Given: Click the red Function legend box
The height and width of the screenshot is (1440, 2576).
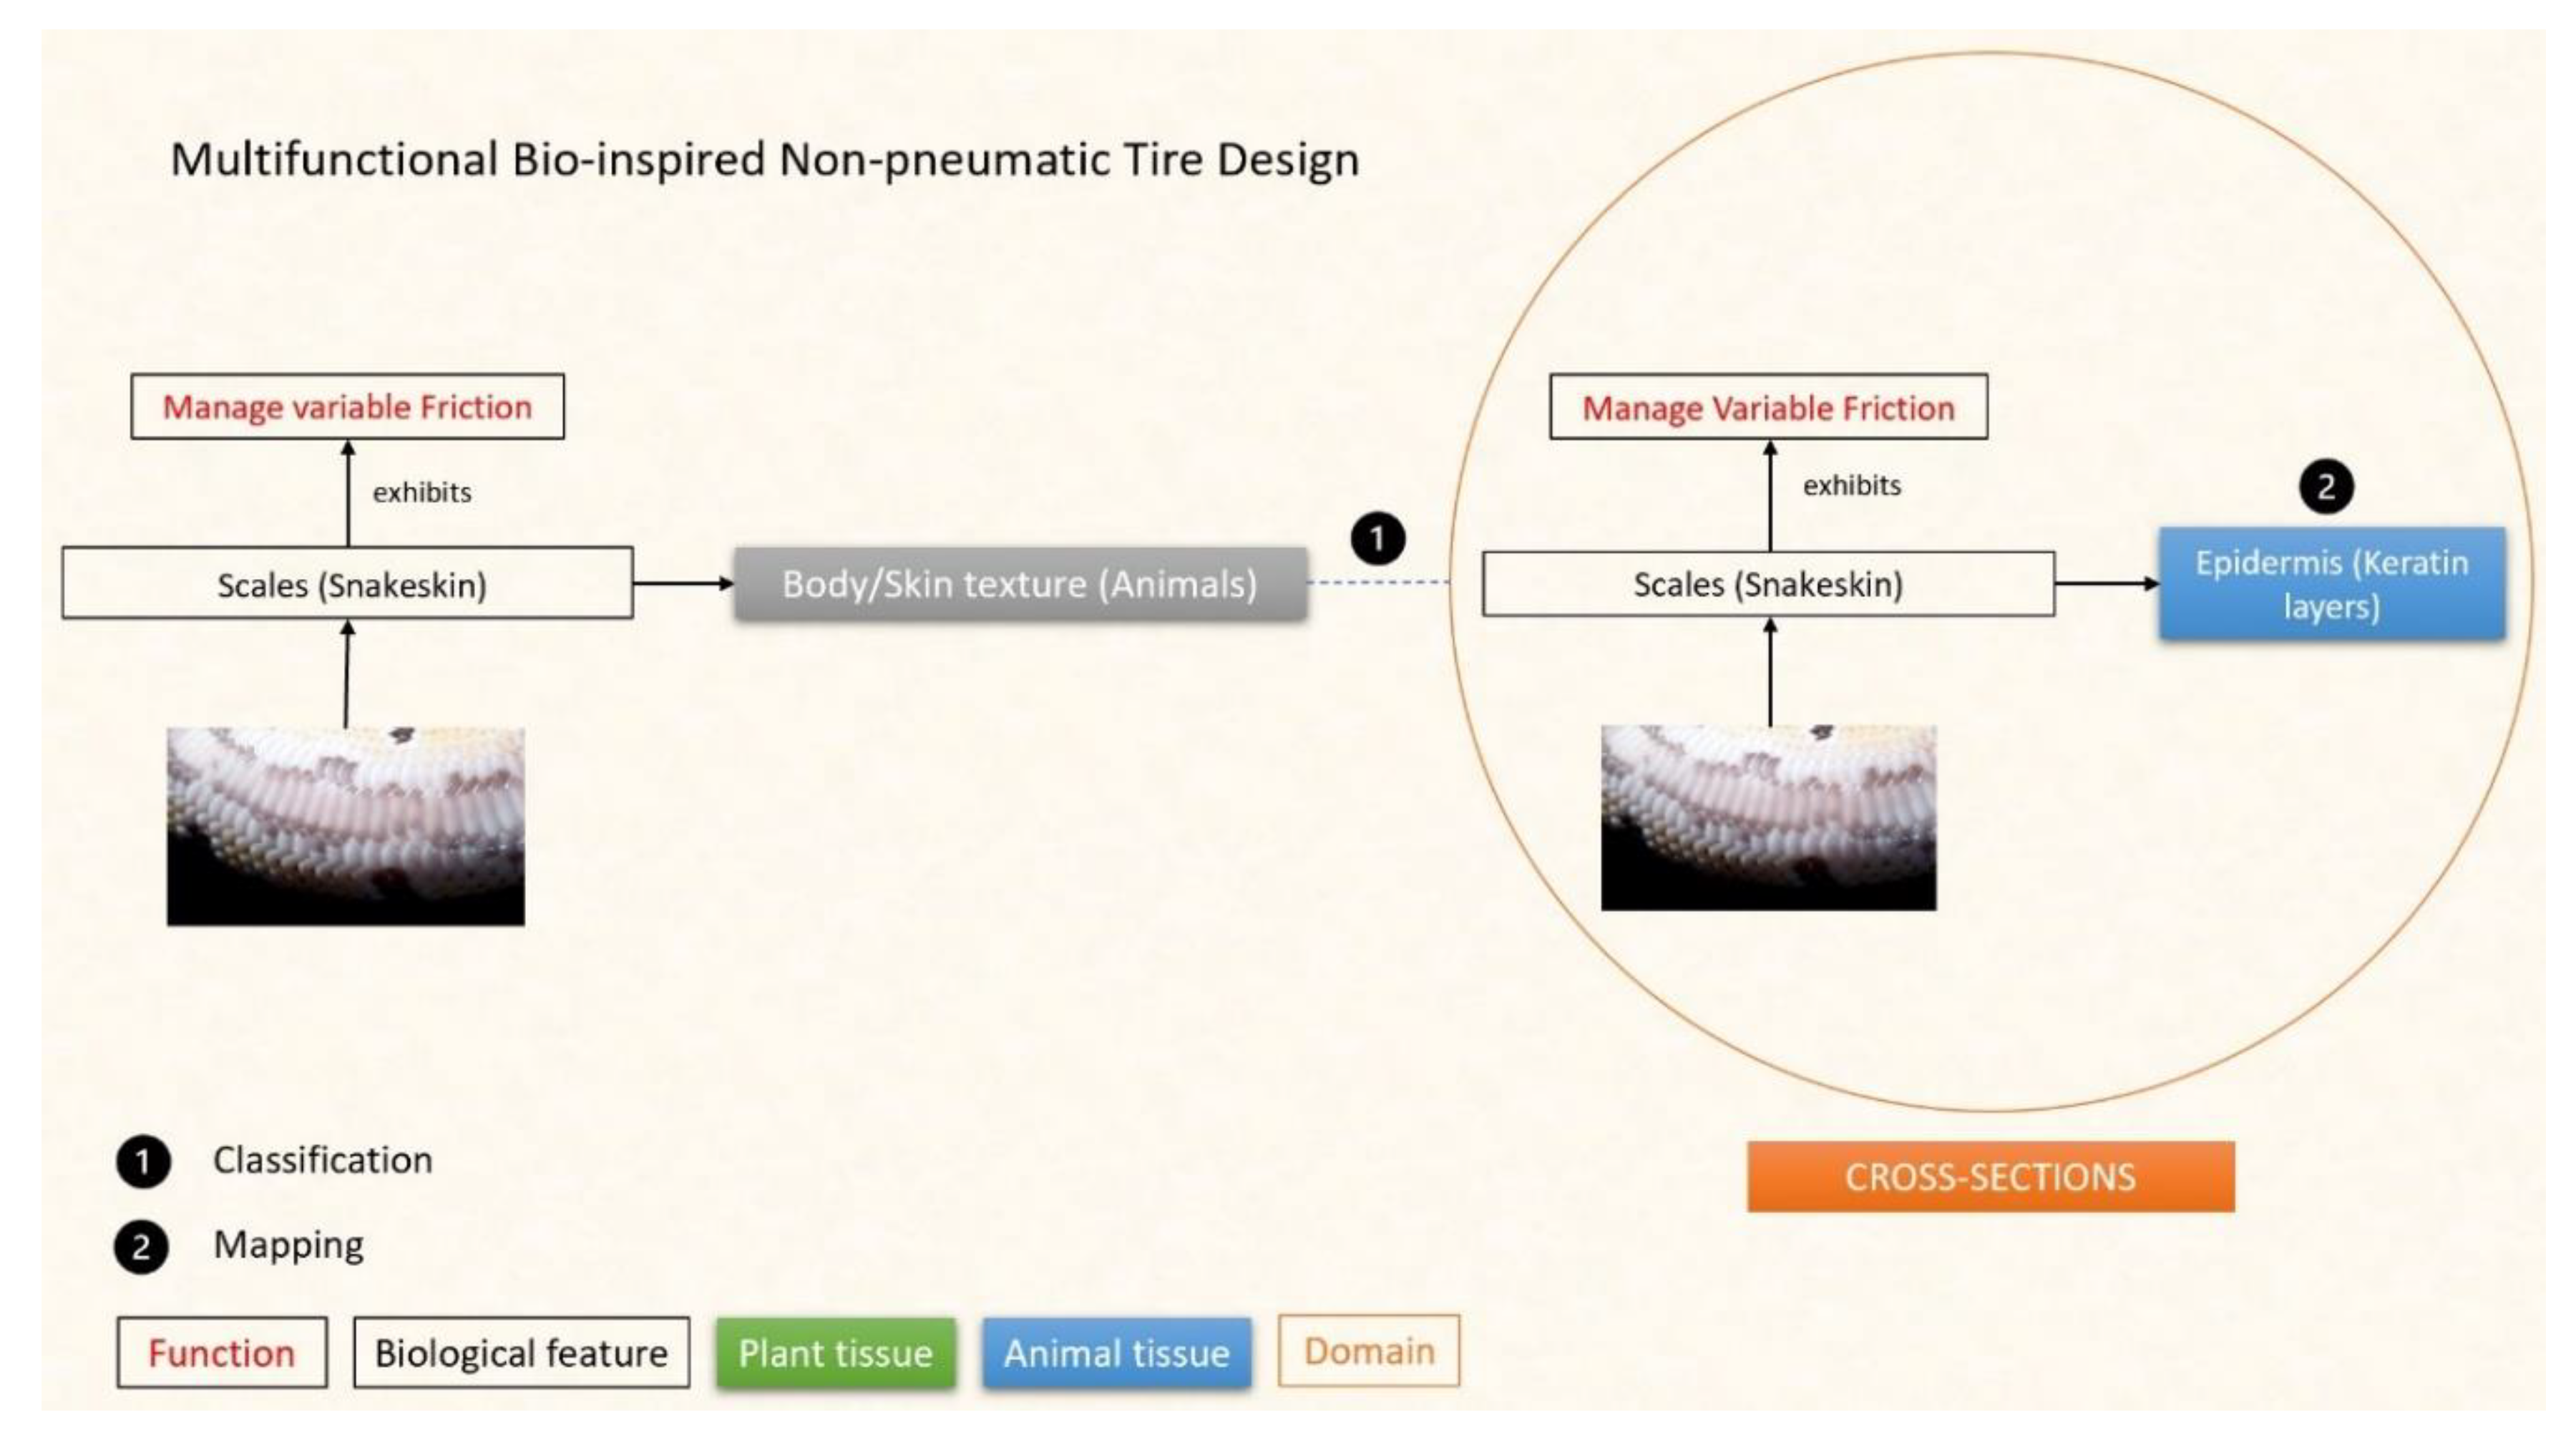Looking at the screenshot, I should point(222,1353).
